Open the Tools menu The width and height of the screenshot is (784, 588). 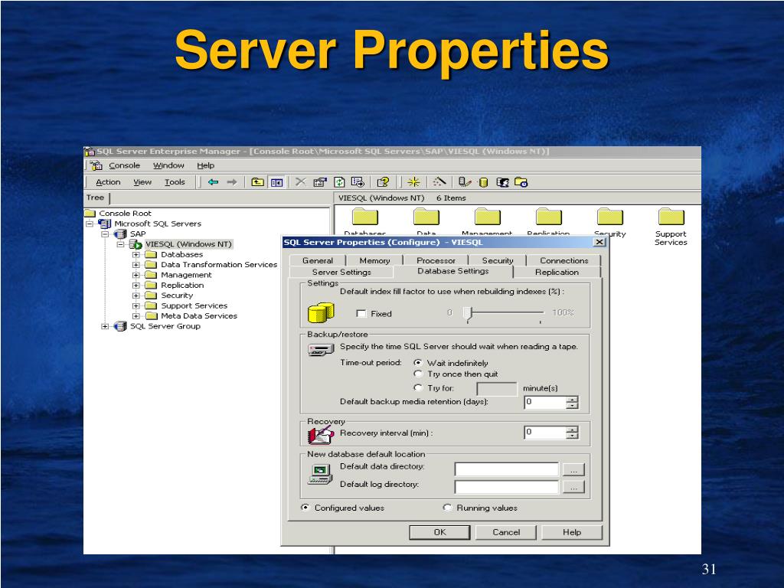pos(175,182)
